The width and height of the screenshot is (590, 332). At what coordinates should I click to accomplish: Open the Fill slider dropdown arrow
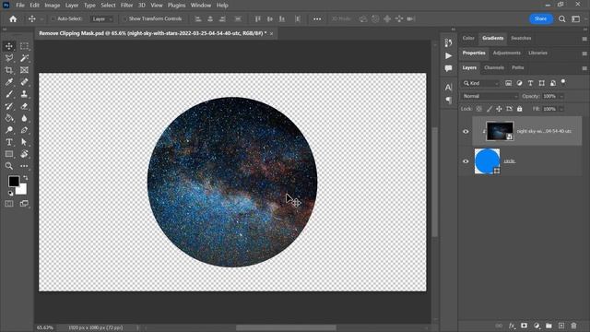click(x=561, y=109)
